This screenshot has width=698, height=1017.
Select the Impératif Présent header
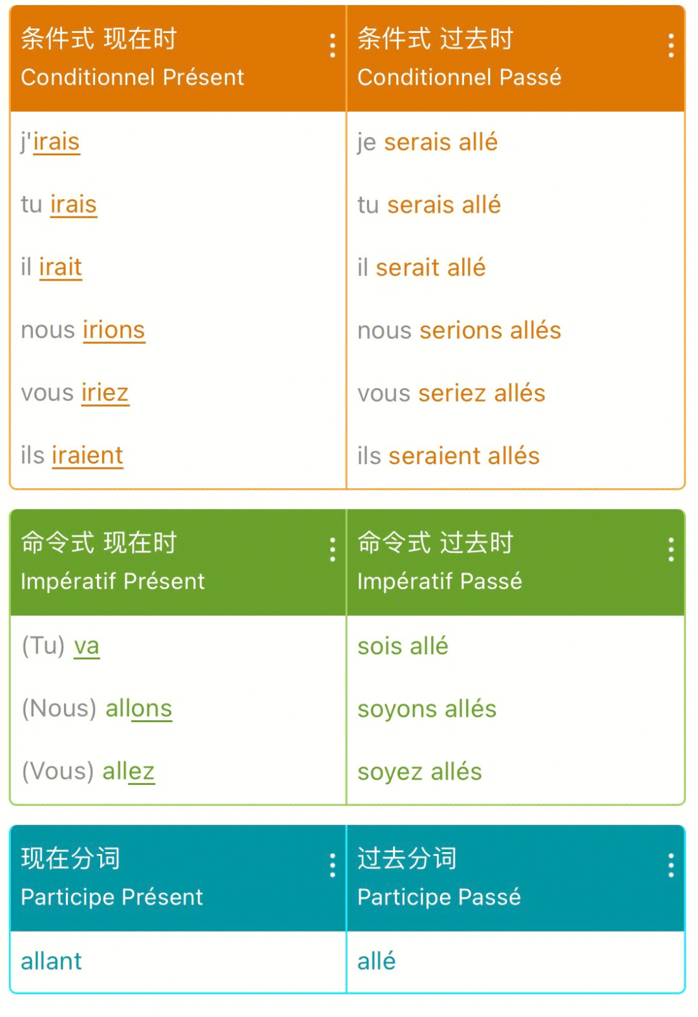coord(178,562)
